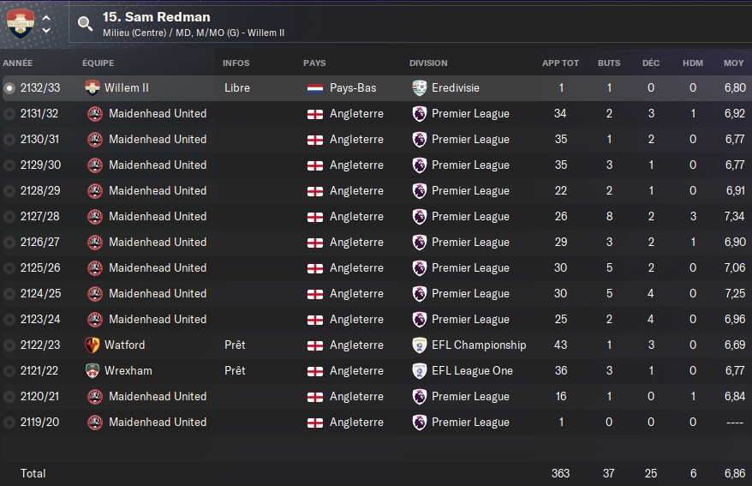Sort by the BUTS column header
The image size is (752, 486).
(609, 63)
